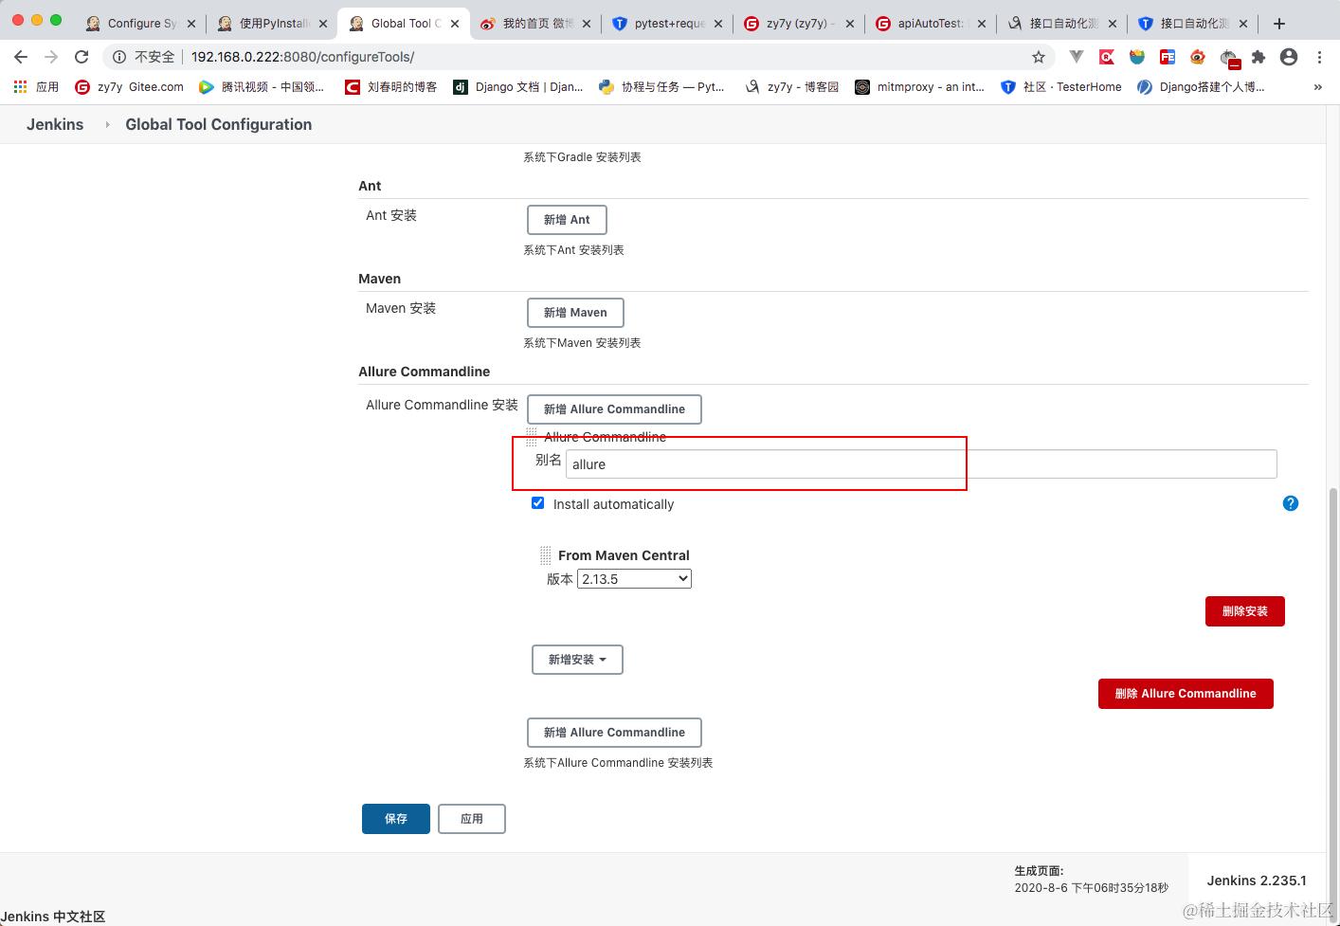Screen dimensions: 1340x926
Task: Click the red 删除安装 button
Action: (1245, 611)
